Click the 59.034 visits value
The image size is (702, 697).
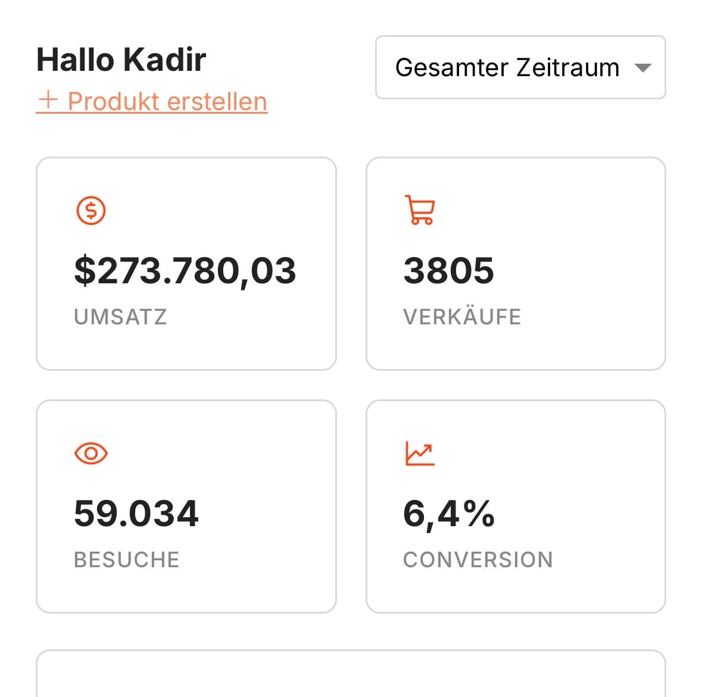[x=136, y=514]
